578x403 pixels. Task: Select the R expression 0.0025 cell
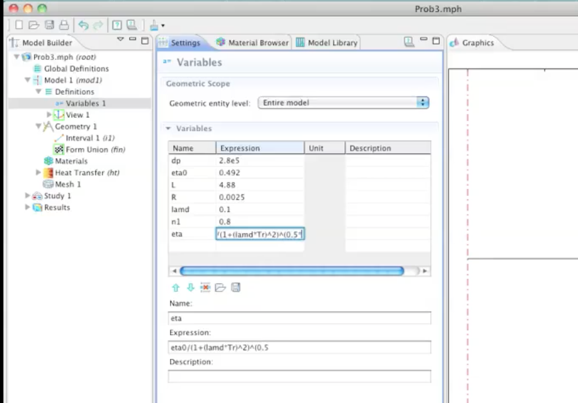tap(260, 197)
